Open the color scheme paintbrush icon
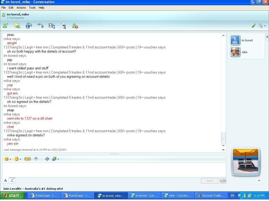The image size is (269, 201). tap(254, 26)
